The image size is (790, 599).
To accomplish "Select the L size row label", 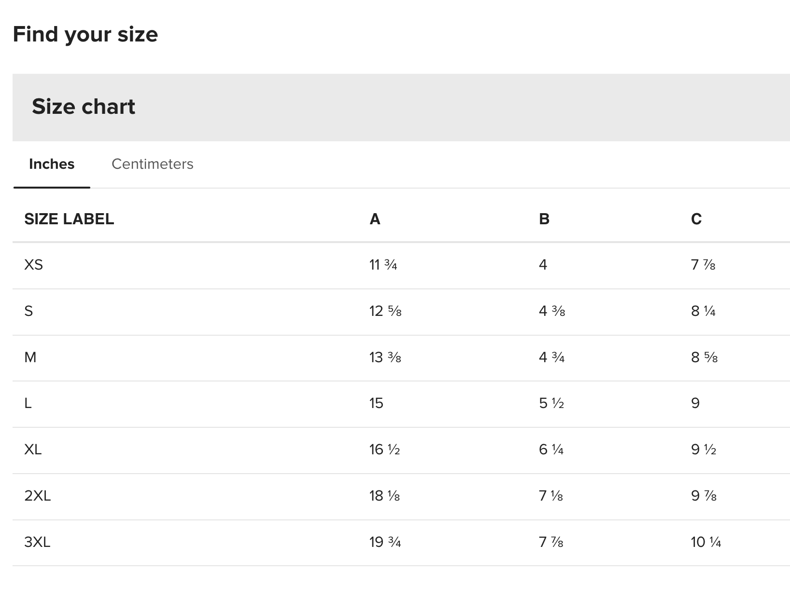I will click(28, 403).
